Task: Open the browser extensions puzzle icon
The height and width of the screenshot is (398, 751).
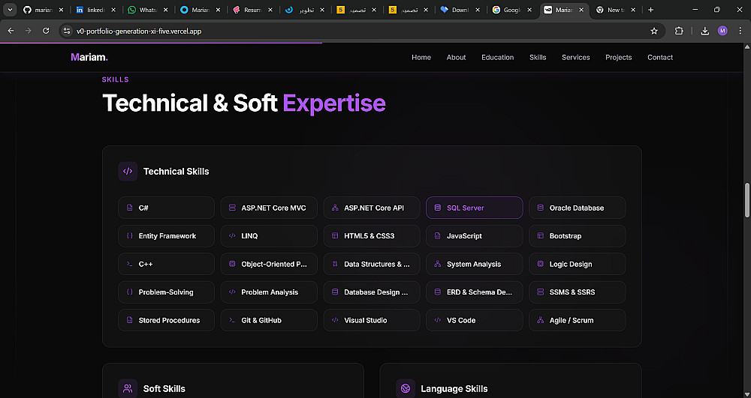Action: 680,31
